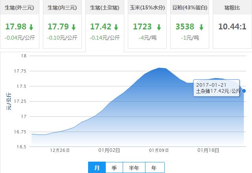The width and height of the screenshot is (252, 173).
Task: Open the 猪粮比 ratio tab
Action: pyautogui.click(x=232, y=8)
